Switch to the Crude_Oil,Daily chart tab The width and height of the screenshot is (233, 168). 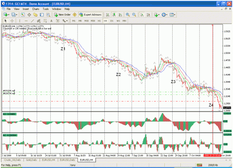12,160
